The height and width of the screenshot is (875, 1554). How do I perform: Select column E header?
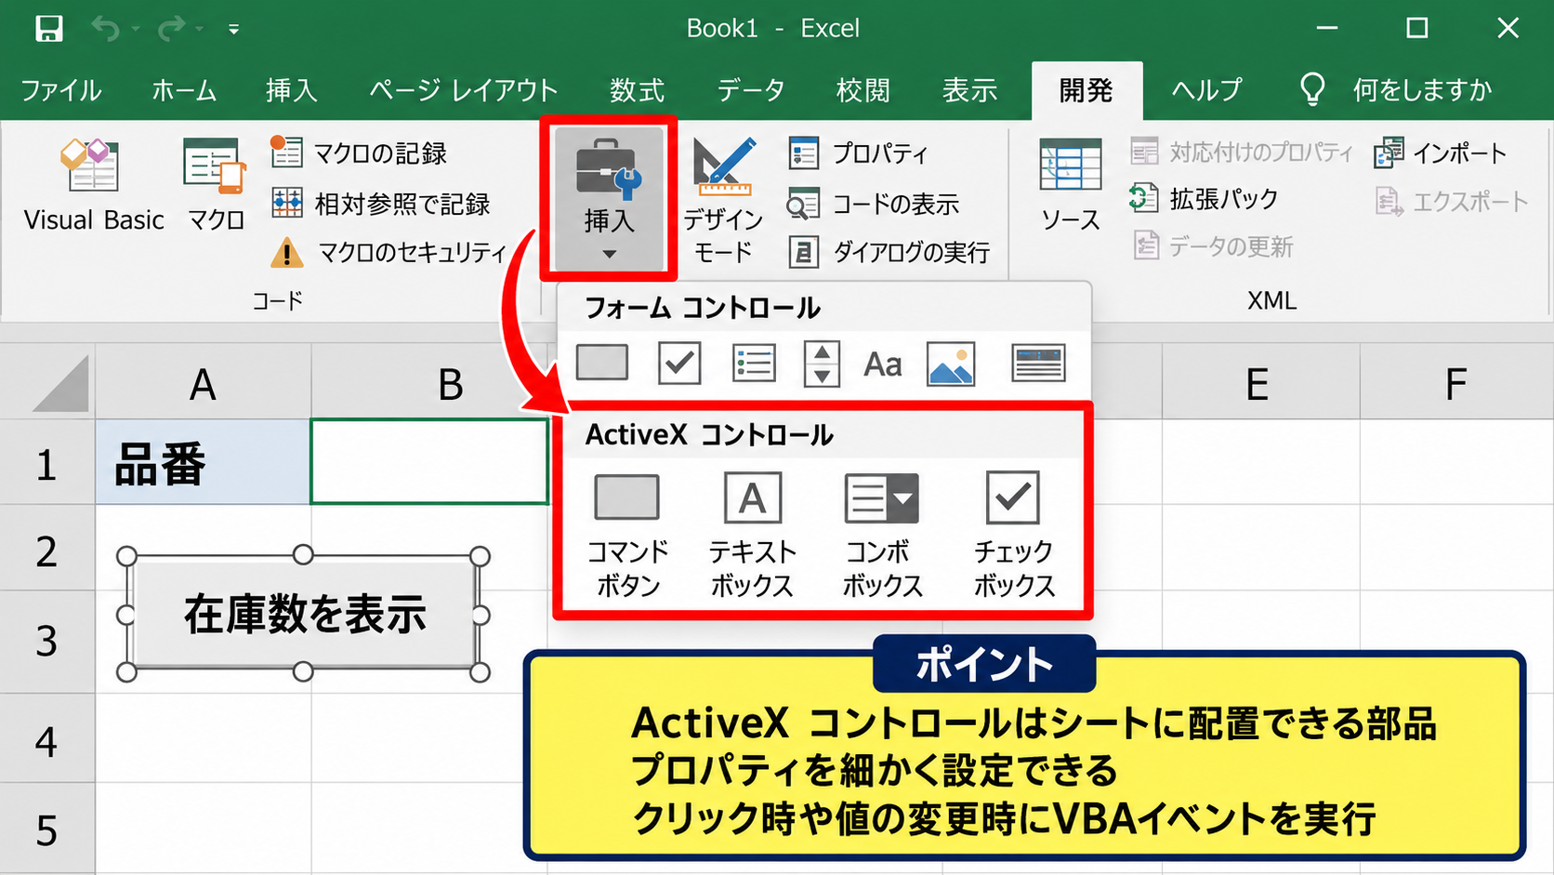(x=1260, y=383)
